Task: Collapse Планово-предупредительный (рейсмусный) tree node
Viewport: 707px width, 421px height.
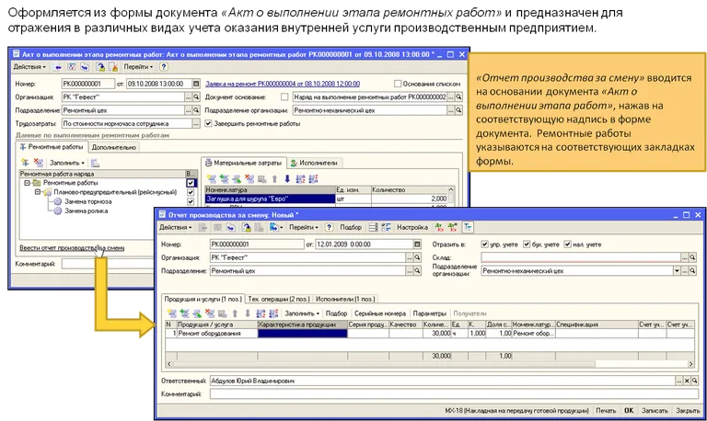Action: [38, 192]
